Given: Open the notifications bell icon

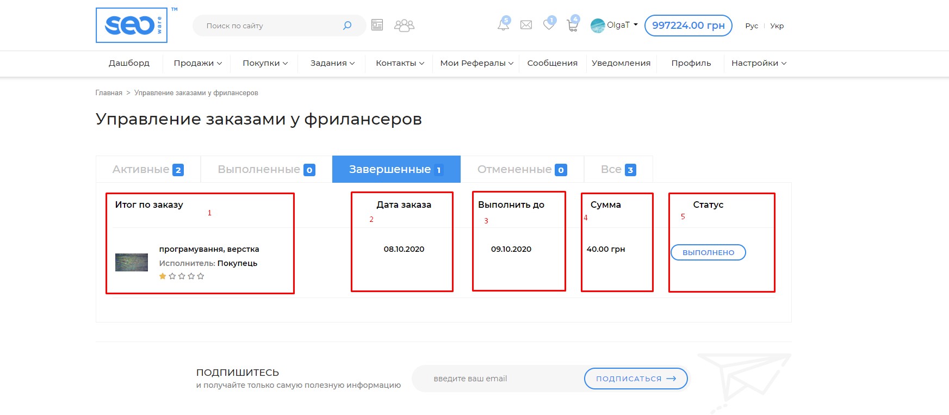Looking at the screenshot, I should [x=503, y=25].
